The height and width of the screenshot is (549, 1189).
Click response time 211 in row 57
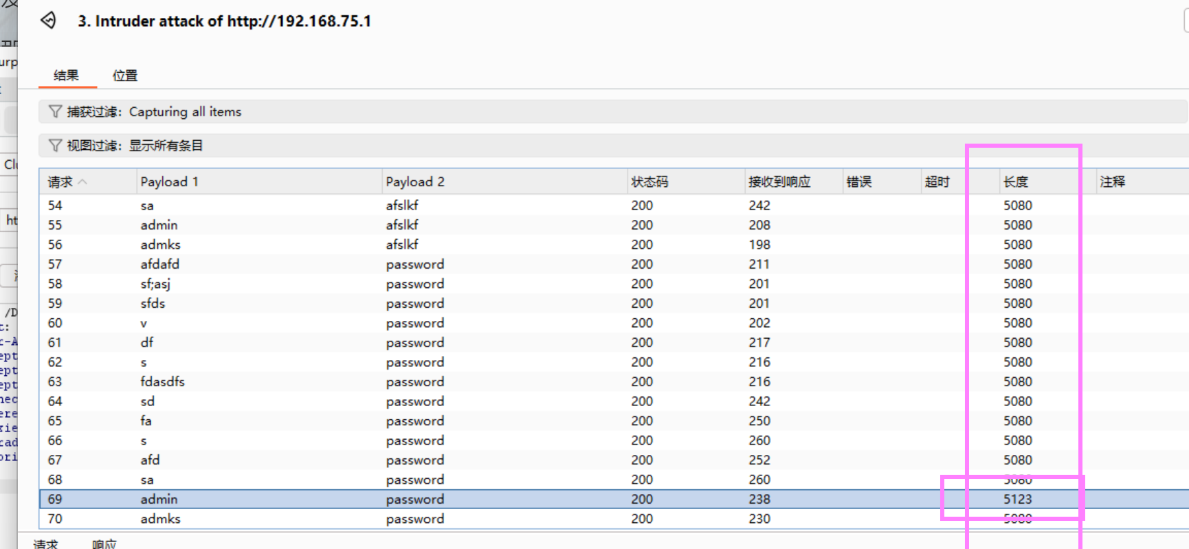click(x=759, y=265)
